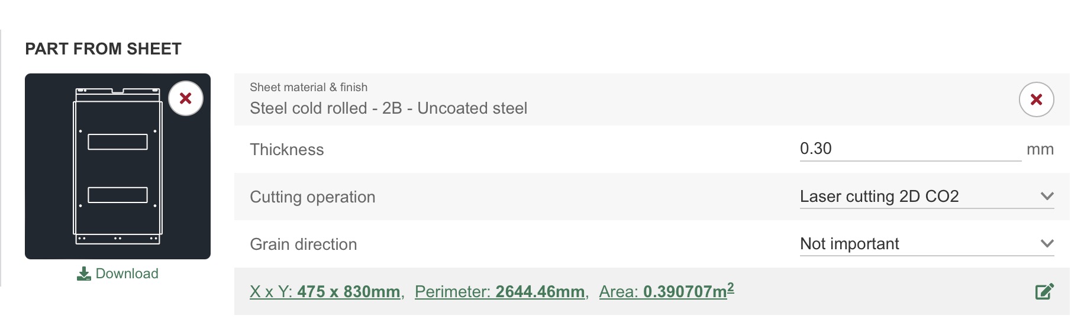Focus the Thickness value input field
This screenshot has height=328, width=1084.
pos(909,149)
